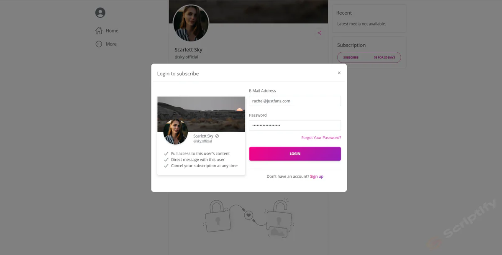Click the user account avatar icon
Screen dimensions: 502x255
tap(100, 13)
